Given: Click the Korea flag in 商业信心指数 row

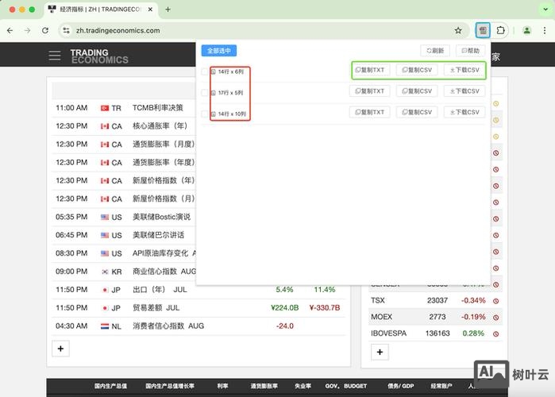Looking at the screenshot, I should pos(105,272).
